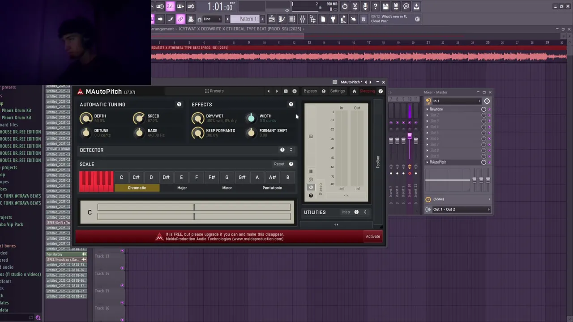Go to the previous preset arrow
The width and height of the screenshot is (573, 322).
(269, 91)
